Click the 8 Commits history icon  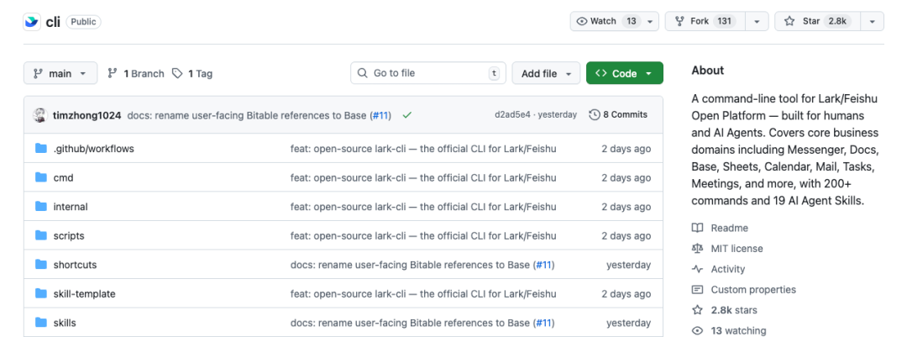pos(595,115)
